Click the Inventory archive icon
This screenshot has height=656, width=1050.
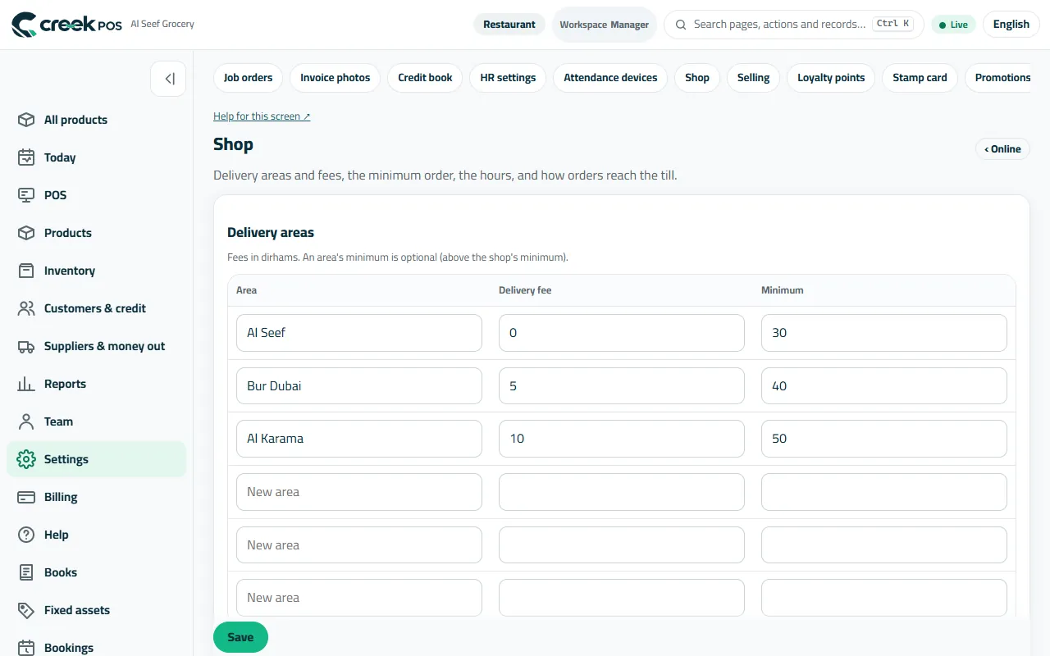[26, 271]
